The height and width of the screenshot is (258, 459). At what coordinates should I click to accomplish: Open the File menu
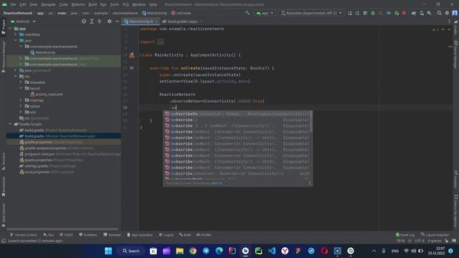(13, 5)
